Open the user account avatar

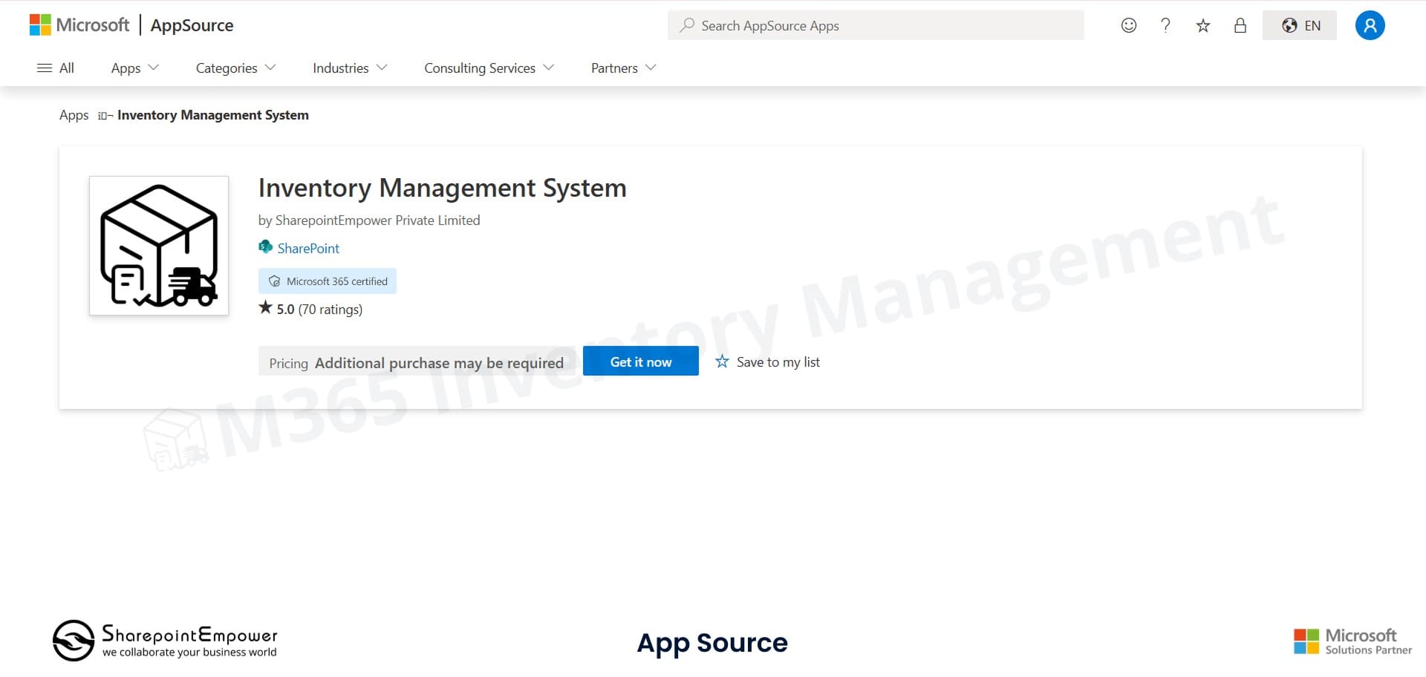[x=1370, y=25]
